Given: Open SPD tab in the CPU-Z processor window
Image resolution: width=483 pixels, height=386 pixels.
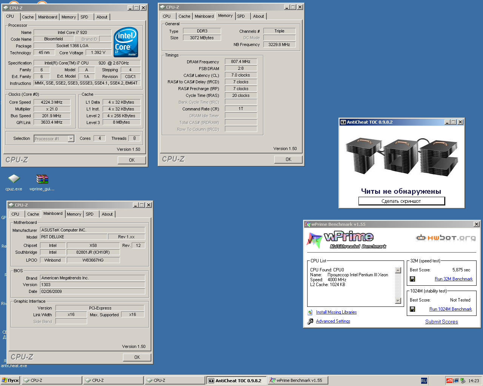Looking at the screenshot, I should (84, 17).
